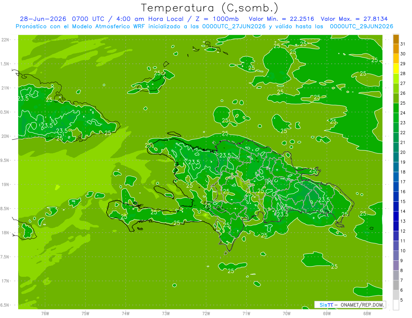Click the "21" label on the color scale
The width and height of the screenshot is (412, 318).
[x=403, y=142]
